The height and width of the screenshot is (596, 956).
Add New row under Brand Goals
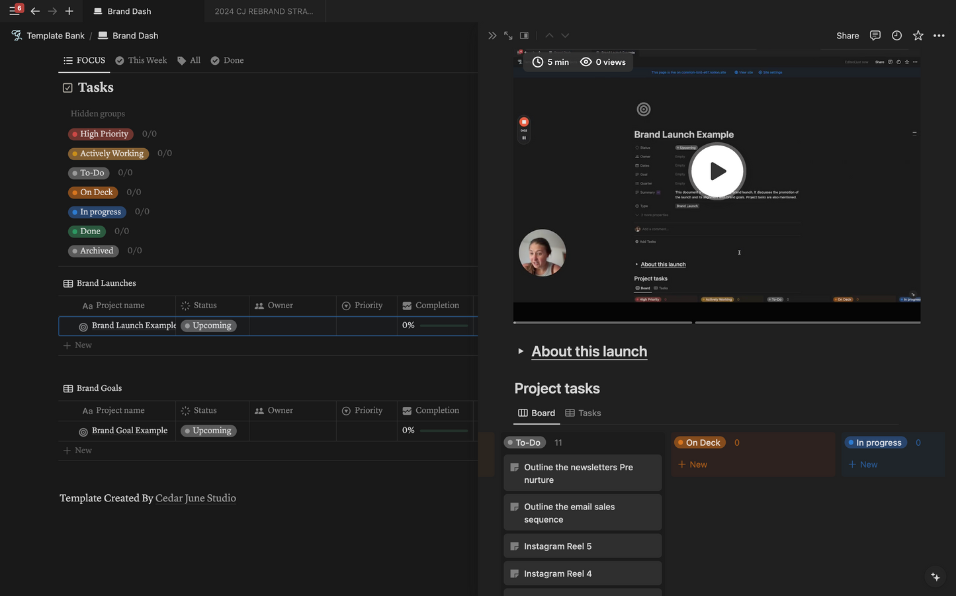tap(77, 450)
